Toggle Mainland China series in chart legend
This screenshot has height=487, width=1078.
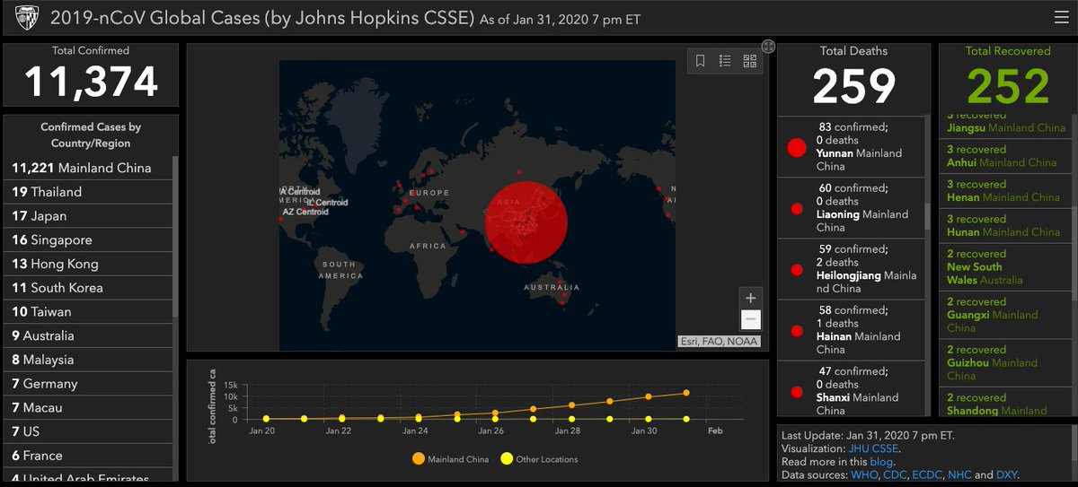coord(451,459)
